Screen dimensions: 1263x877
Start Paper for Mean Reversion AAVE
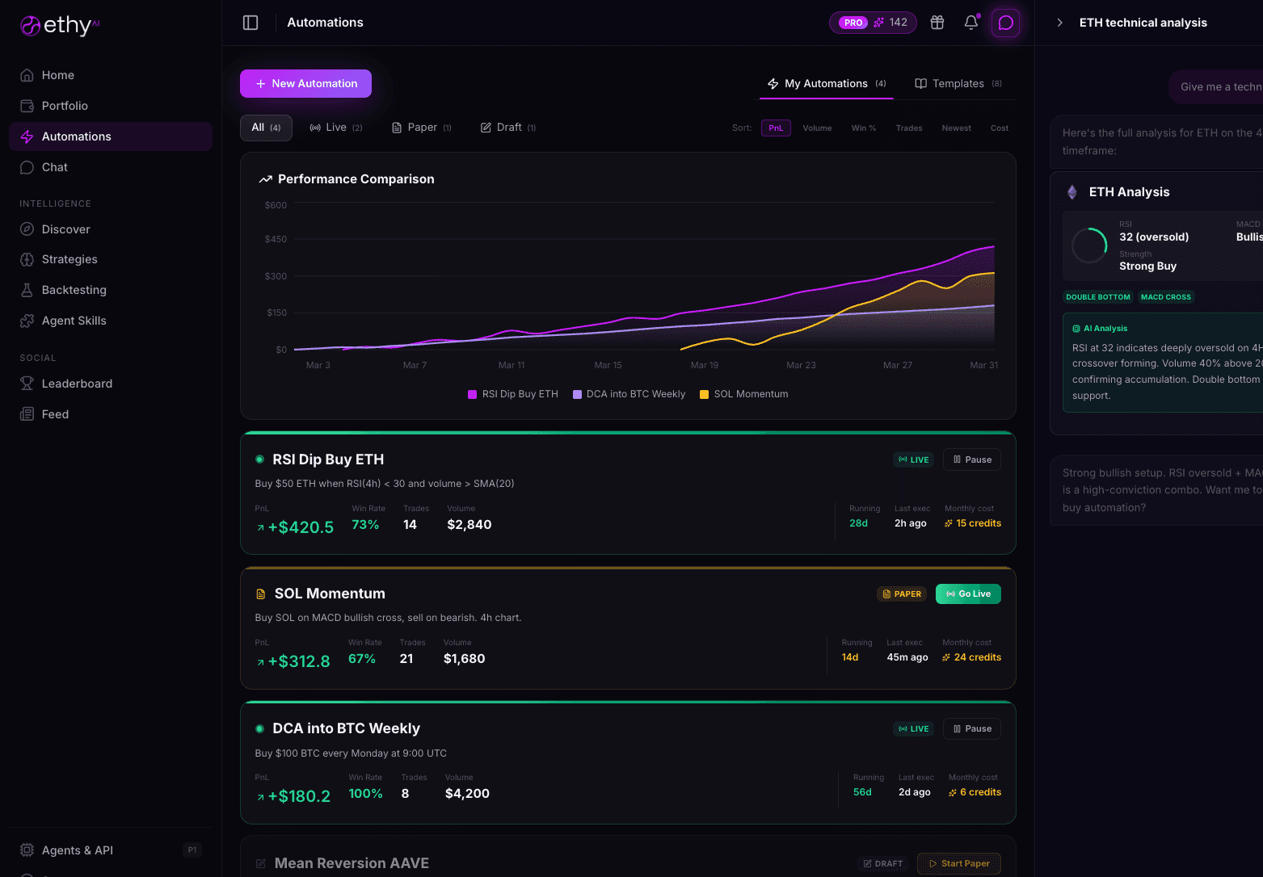959,863
